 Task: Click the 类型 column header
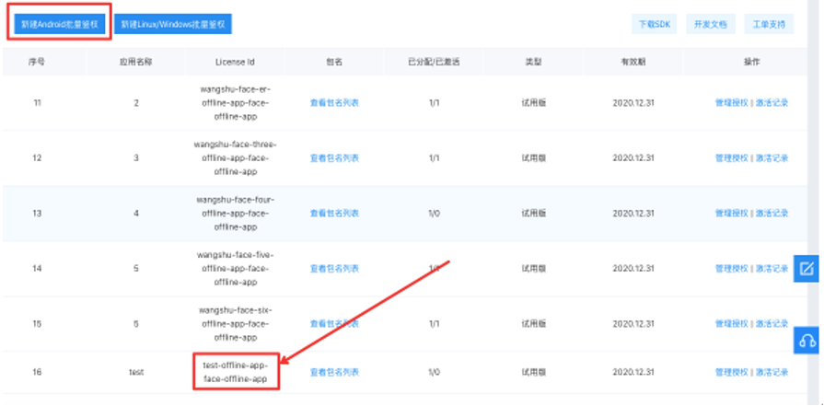point(533,62)
